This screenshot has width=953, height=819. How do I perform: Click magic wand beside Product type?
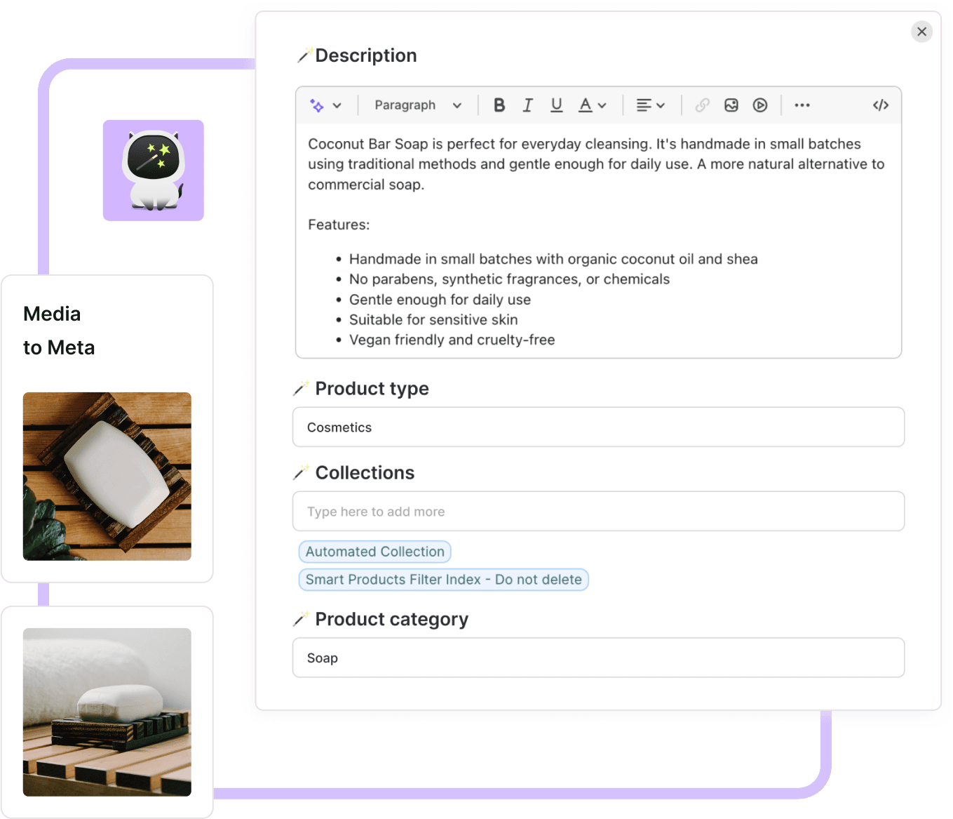(x=301, y=388)
